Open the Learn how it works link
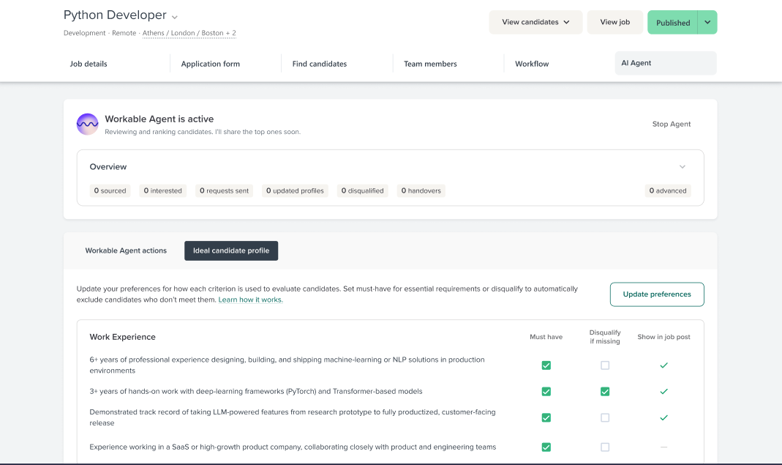Screen dimensions: 782x465 250,300
